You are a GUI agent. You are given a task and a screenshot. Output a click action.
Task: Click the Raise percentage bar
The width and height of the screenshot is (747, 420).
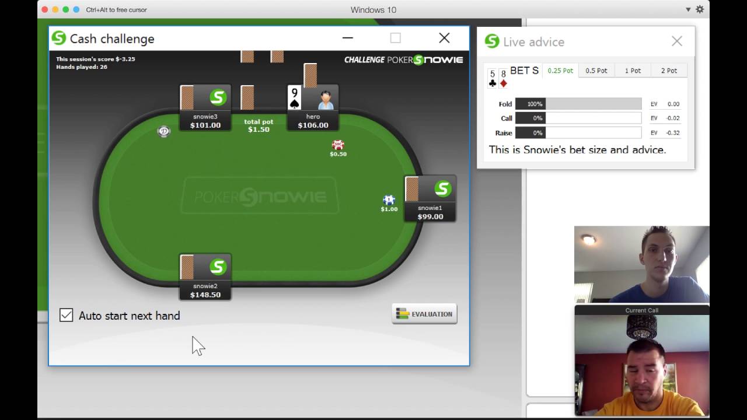(578, 132)
